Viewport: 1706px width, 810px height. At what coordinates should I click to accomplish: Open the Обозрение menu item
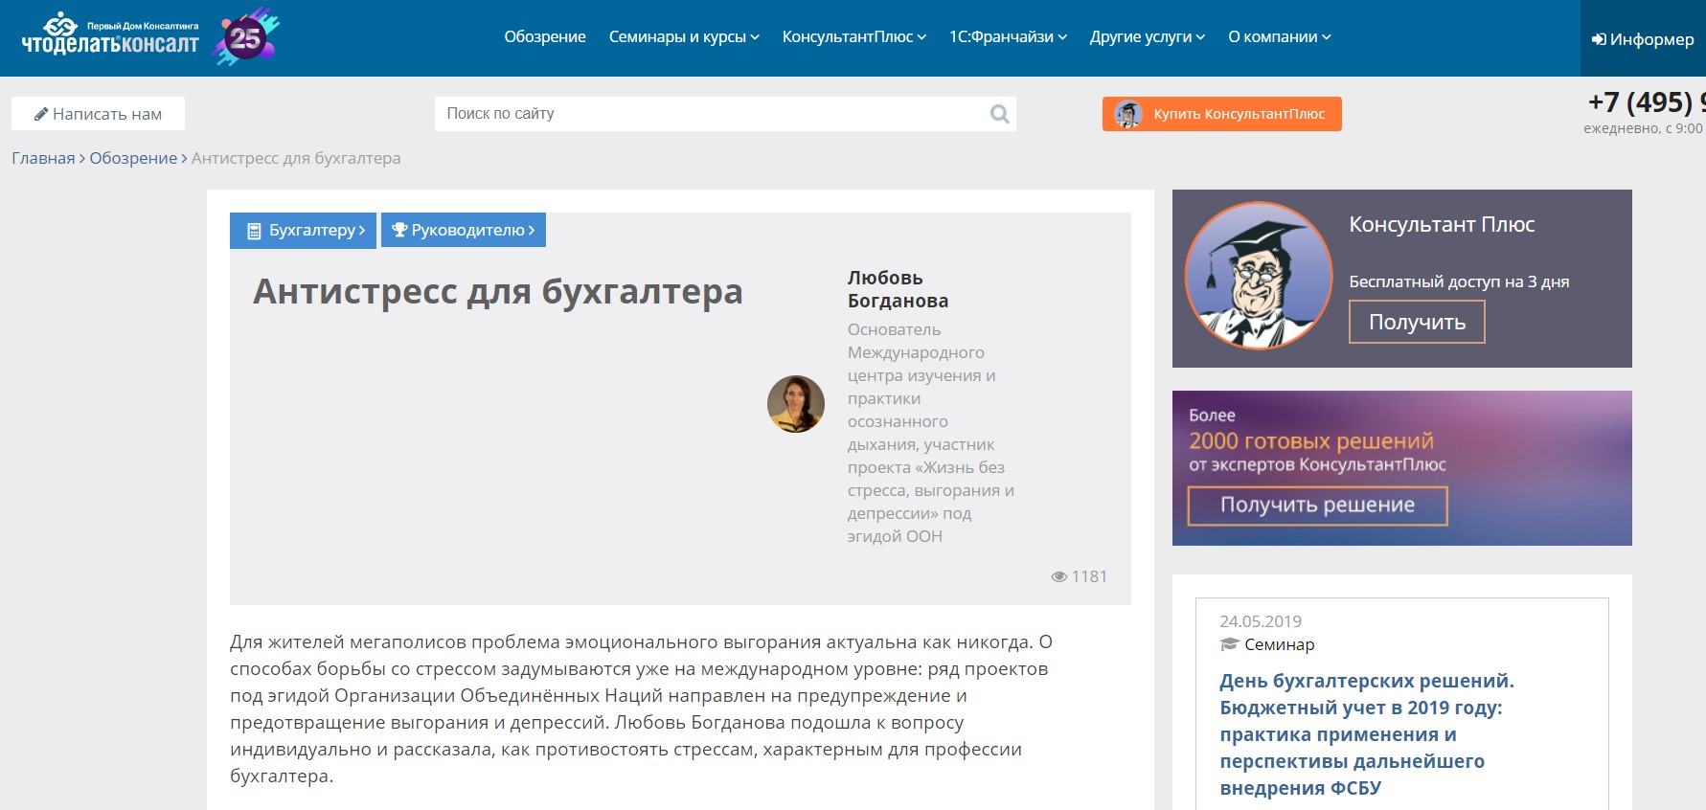[545, 36]
